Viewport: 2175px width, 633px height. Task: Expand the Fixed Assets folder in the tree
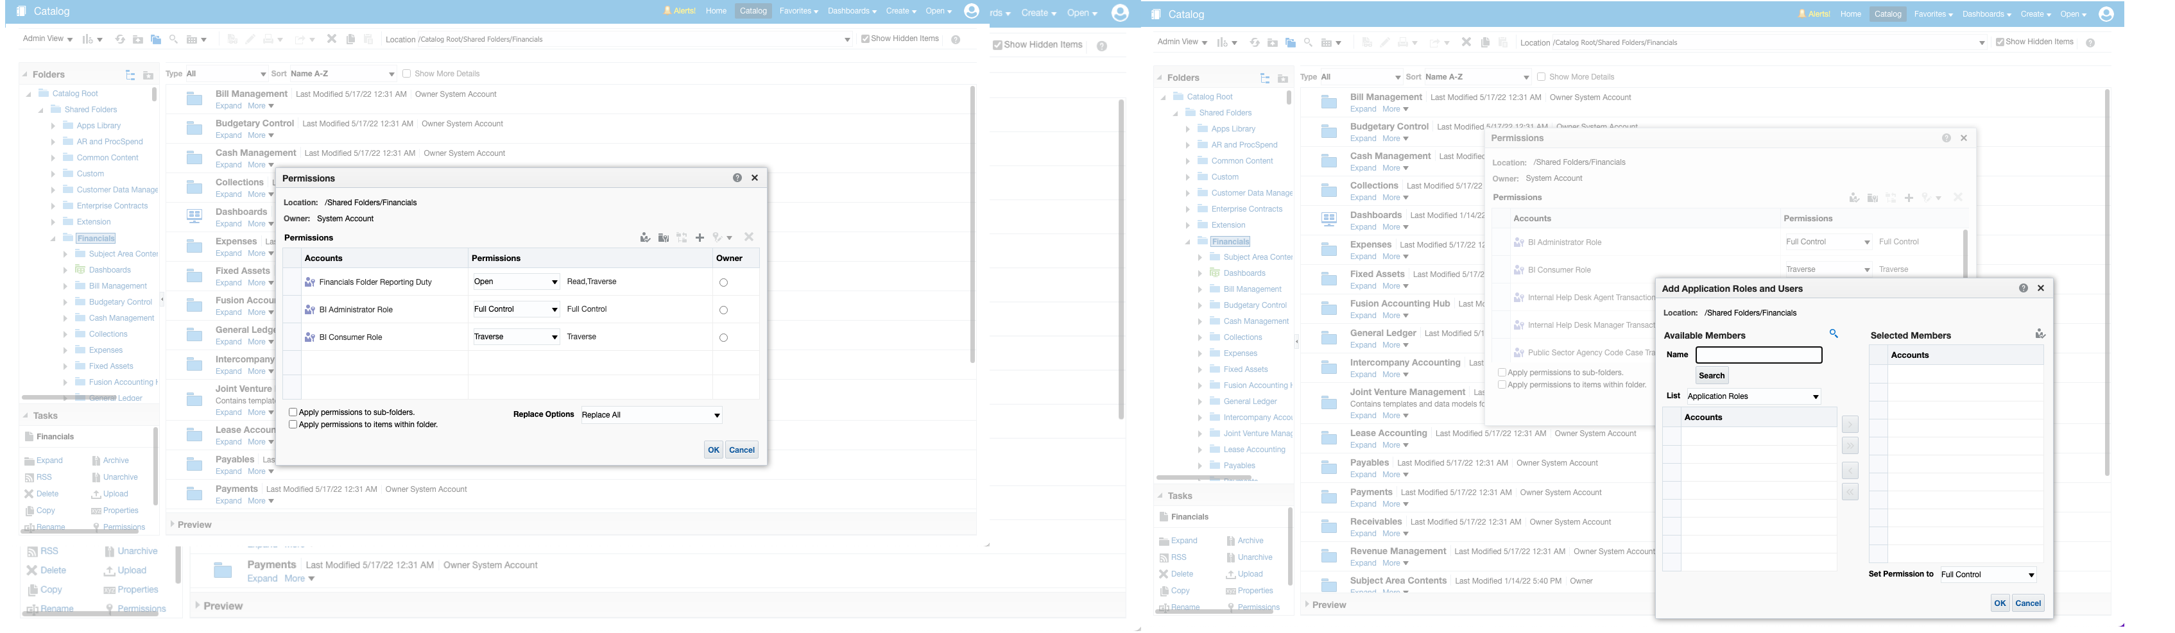(66, 366)
